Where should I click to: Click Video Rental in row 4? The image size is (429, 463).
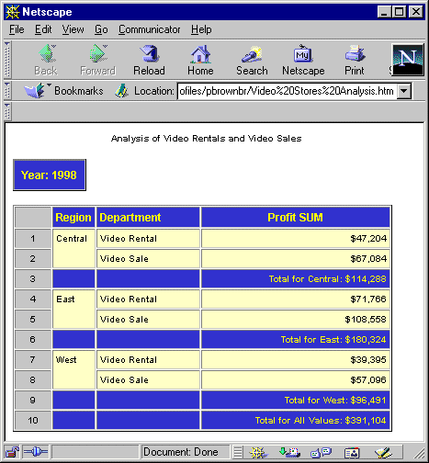click(x=148, y=299)
